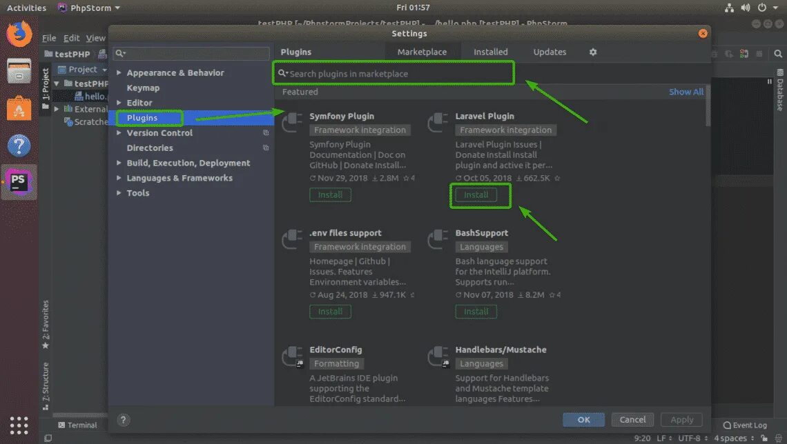
Task: Click the LF line separator in status bar
Action: click(663, 438)
